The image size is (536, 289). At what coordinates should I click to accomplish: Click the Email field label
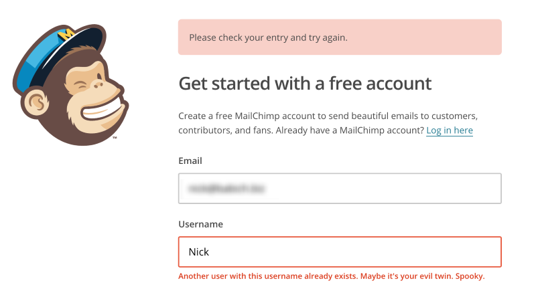pos(190,161)
